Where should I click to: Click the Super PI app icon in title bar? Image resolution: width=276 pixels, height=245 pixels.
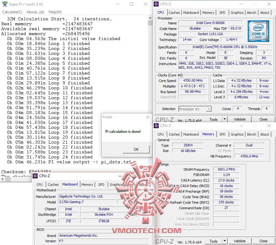[5, 4]
